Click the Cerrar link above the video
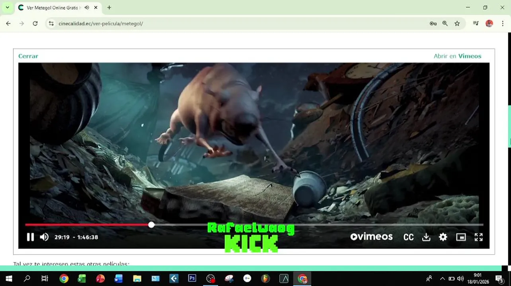 (x=28, y=56)
